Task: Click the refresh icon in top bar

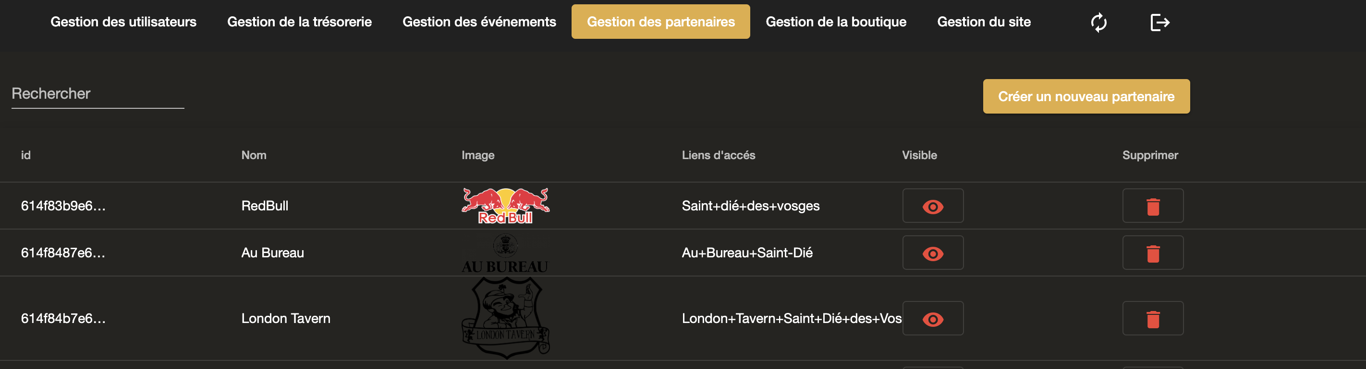Action: click(x=1098, y=22)
